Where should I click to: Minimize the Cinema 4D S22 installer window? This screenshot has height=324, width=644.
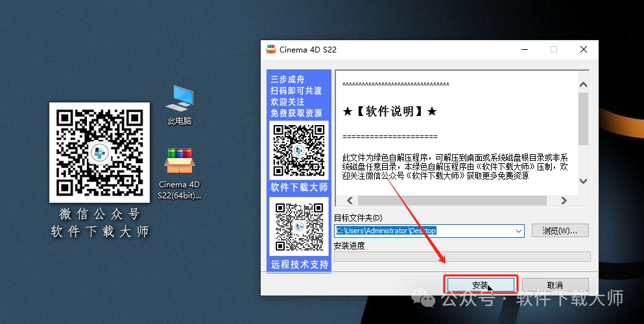(x=523, y=49)
